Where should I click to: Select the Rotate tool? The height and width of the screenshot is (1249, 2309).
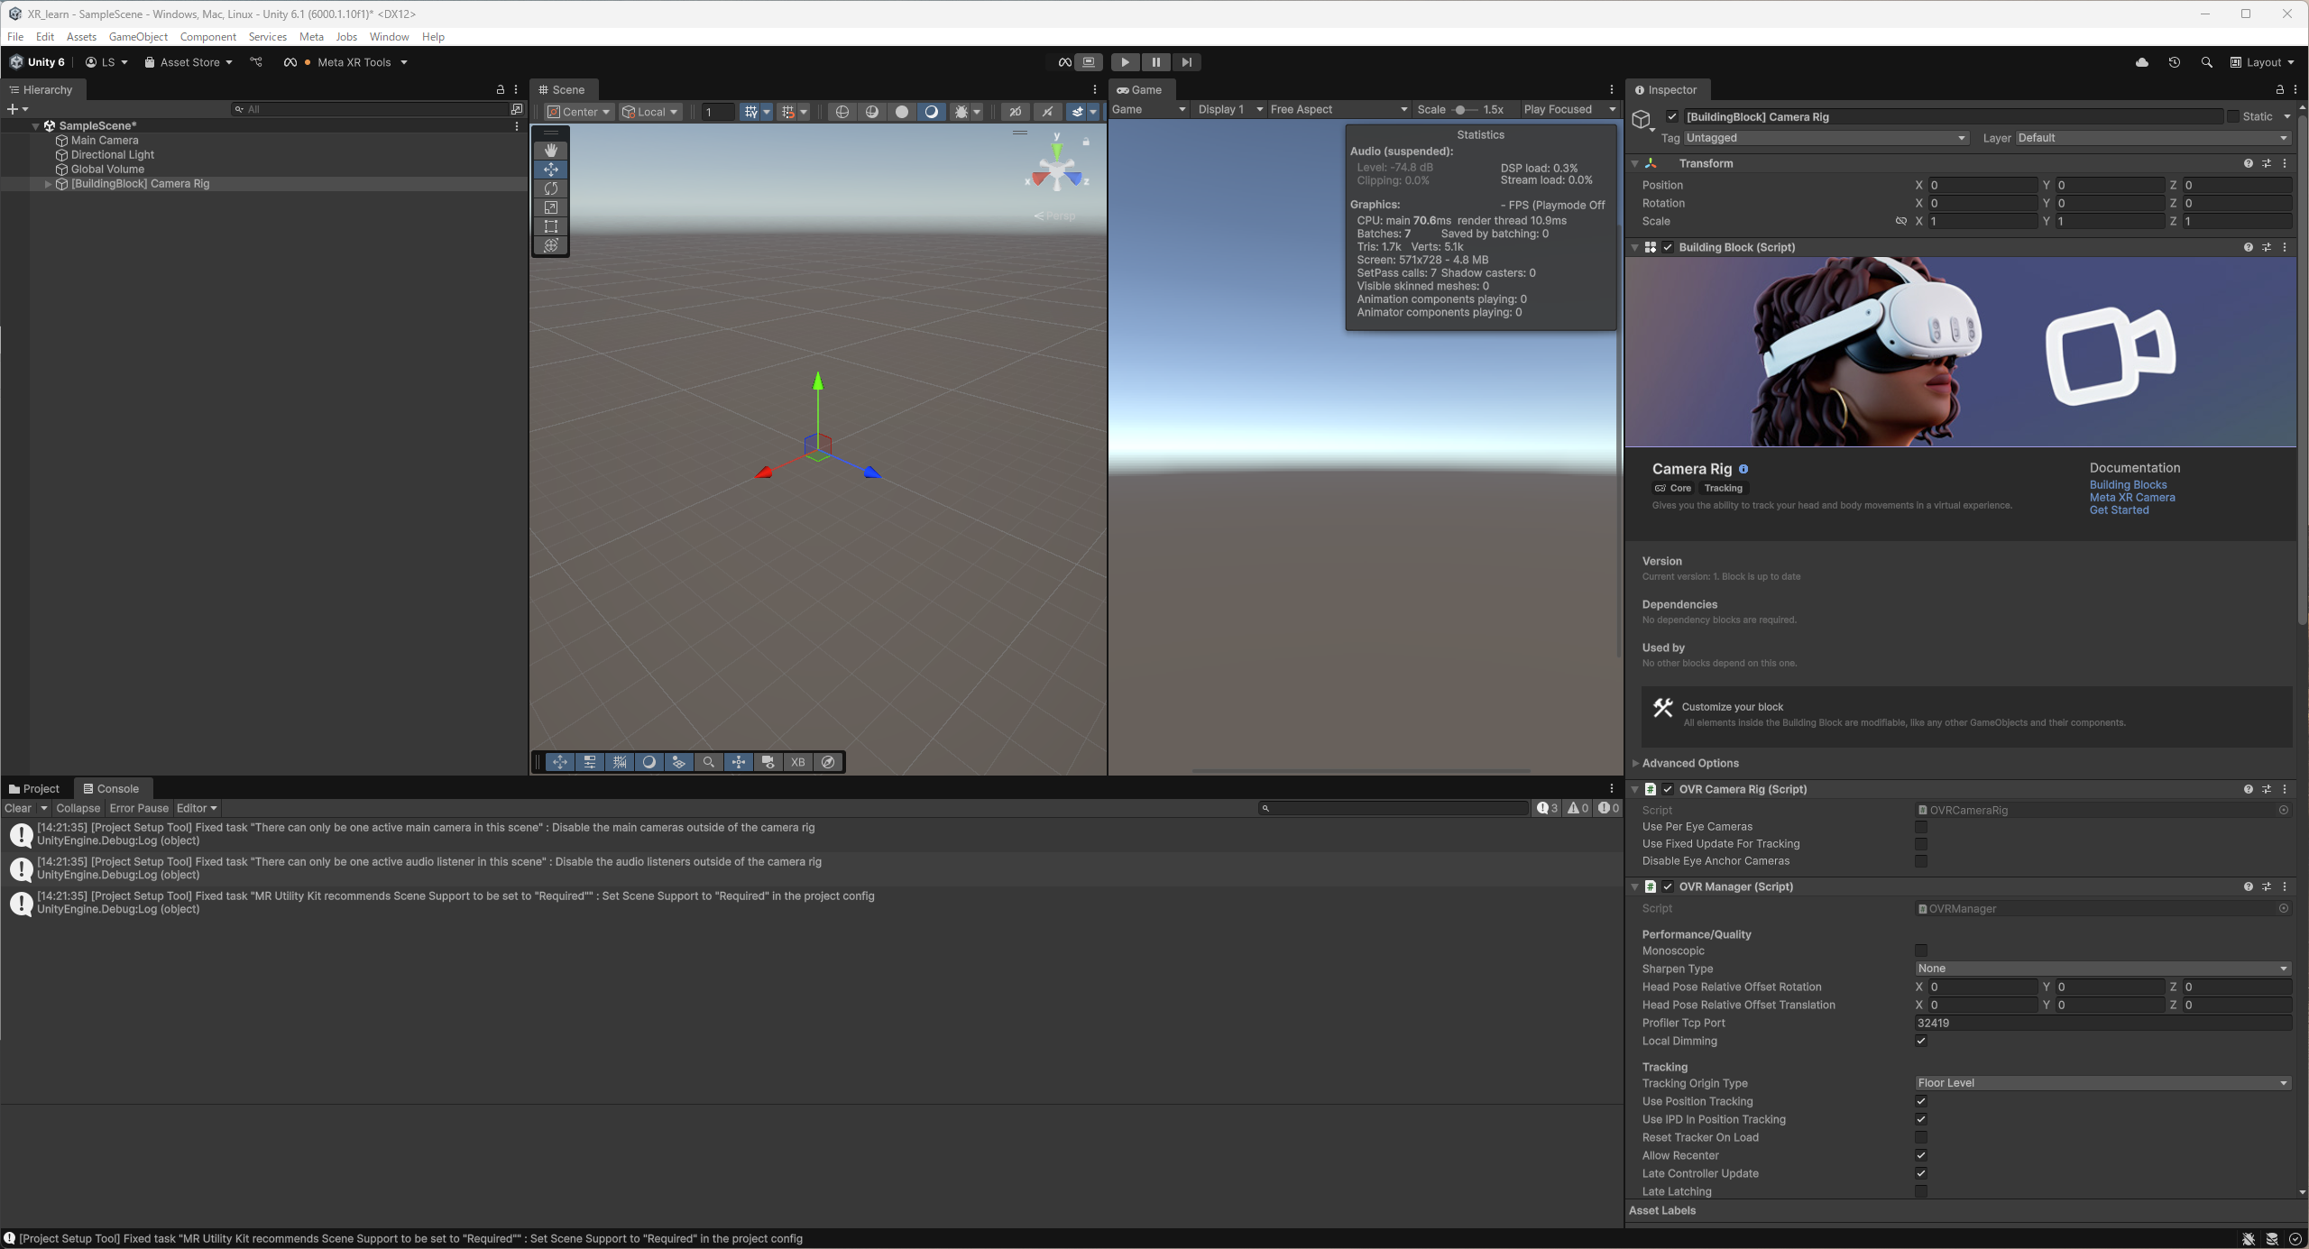coord(551,188)
